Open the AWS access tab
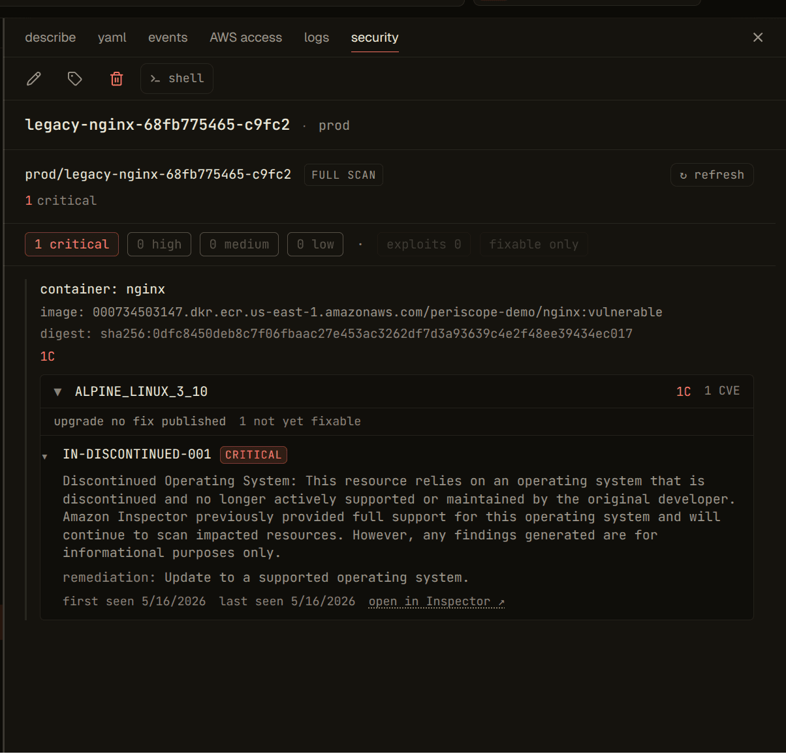 click(x=246, y=38)
